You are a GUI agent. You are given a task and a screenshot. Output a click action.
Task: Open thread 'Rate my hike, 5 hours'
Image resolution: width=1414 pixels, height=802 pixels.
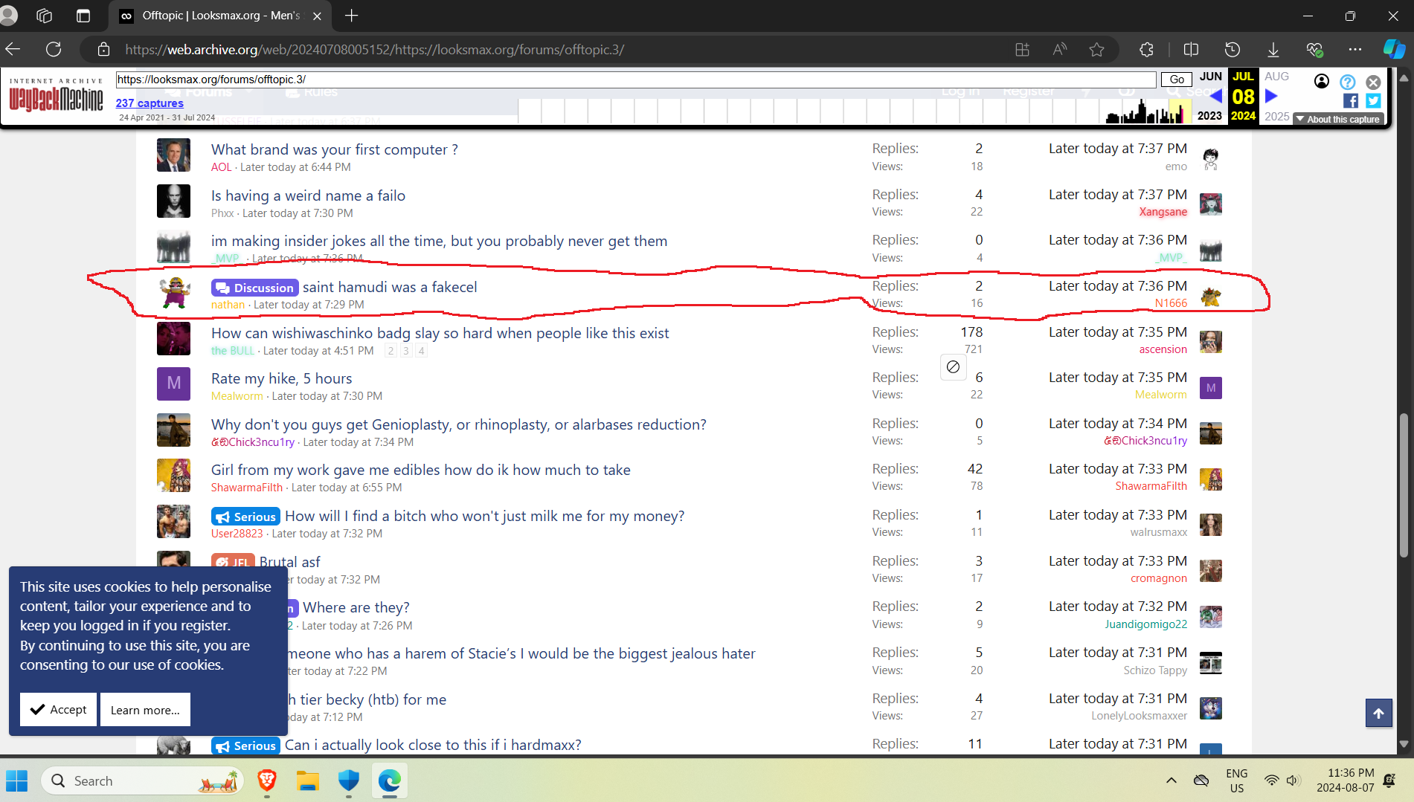pos(281,378)
